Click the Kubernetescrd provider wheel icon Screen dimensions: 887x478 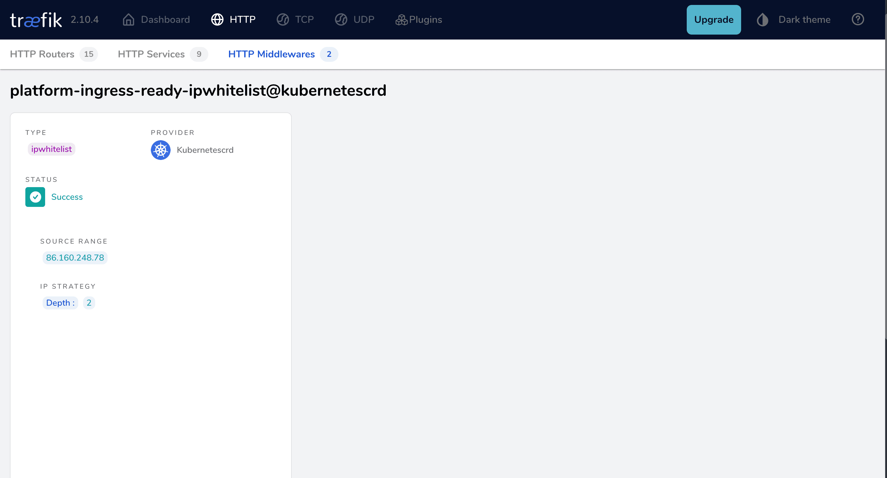click(160, 150)
